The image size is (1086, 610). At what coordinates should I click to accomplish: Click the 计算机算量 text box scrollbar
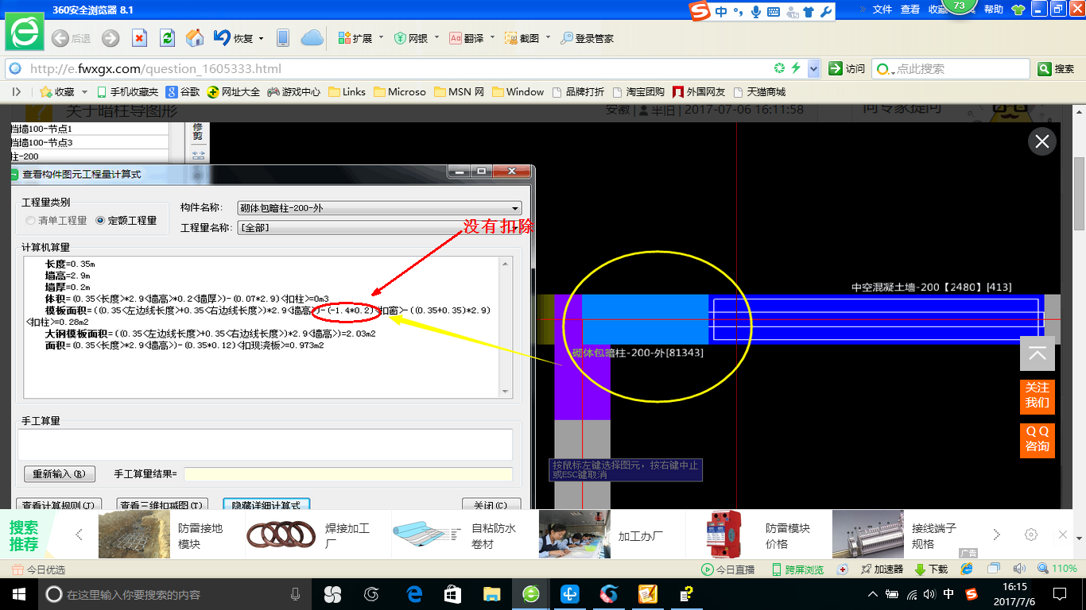506,326
